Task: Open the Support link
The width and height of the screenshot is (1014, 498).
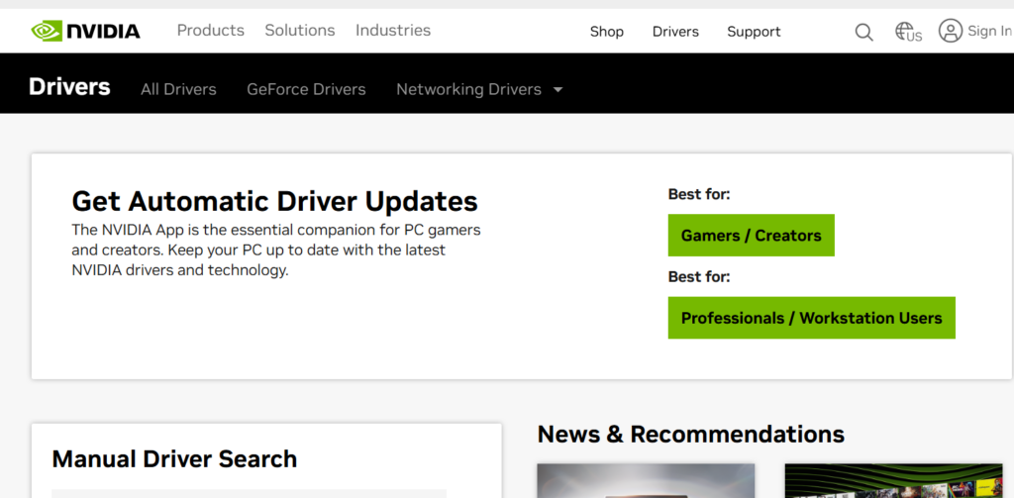Action: coord(754,32)
